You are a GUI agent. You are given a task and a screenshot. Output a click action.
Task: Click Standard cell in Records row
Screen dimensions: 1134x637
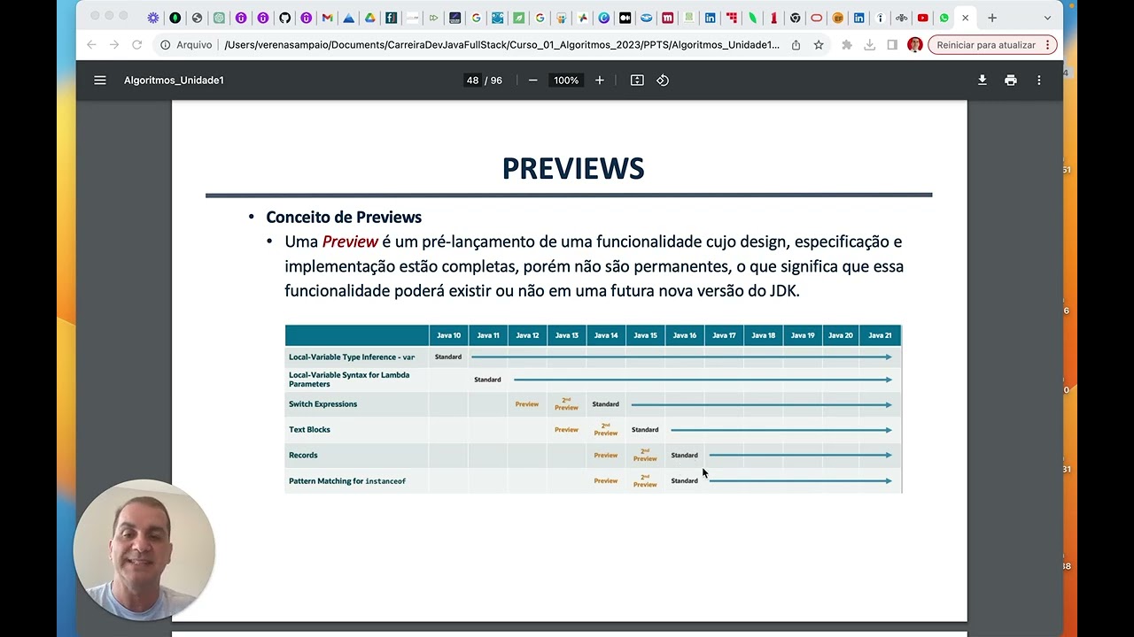click(x=684, y=456)
